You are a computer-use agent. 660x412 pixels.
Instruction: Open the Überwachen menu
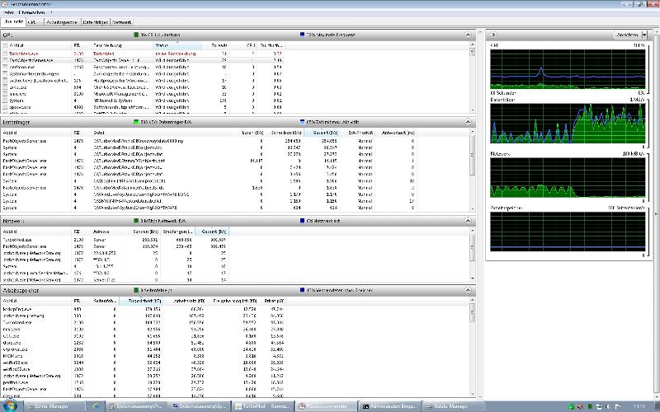31,12
